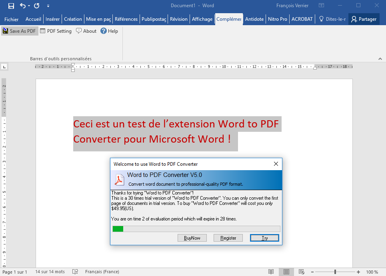The height and width of the screenshot is (276, 386).
Task: Switch to the Nitro Pro ribbon tab
Action: [278, 19]
